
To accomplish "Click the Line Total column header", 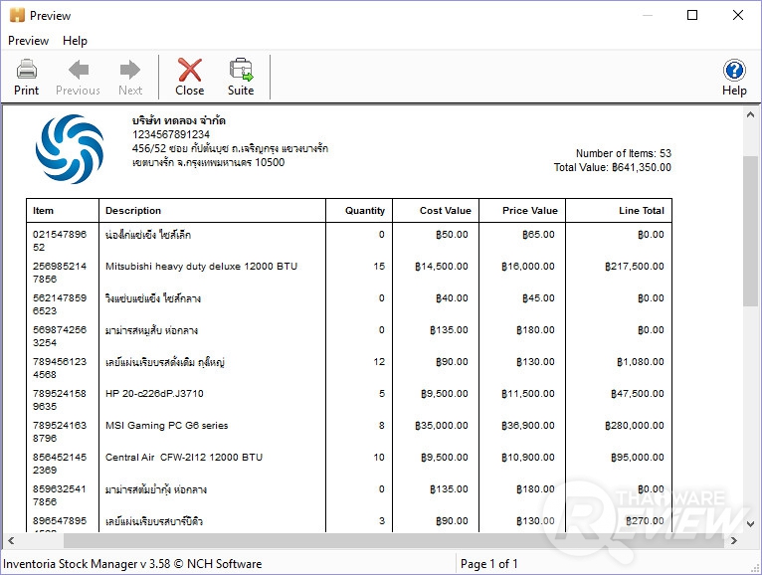I will [640, 211].
